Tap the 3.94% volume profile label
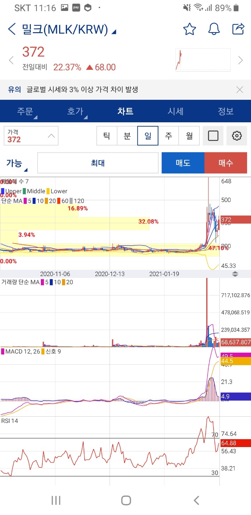251x515 pixels. (x=26, y=235)
